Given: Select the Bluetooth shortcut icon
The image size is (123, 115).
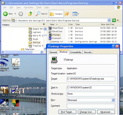Looking at the screenshot, I should 50,38.
